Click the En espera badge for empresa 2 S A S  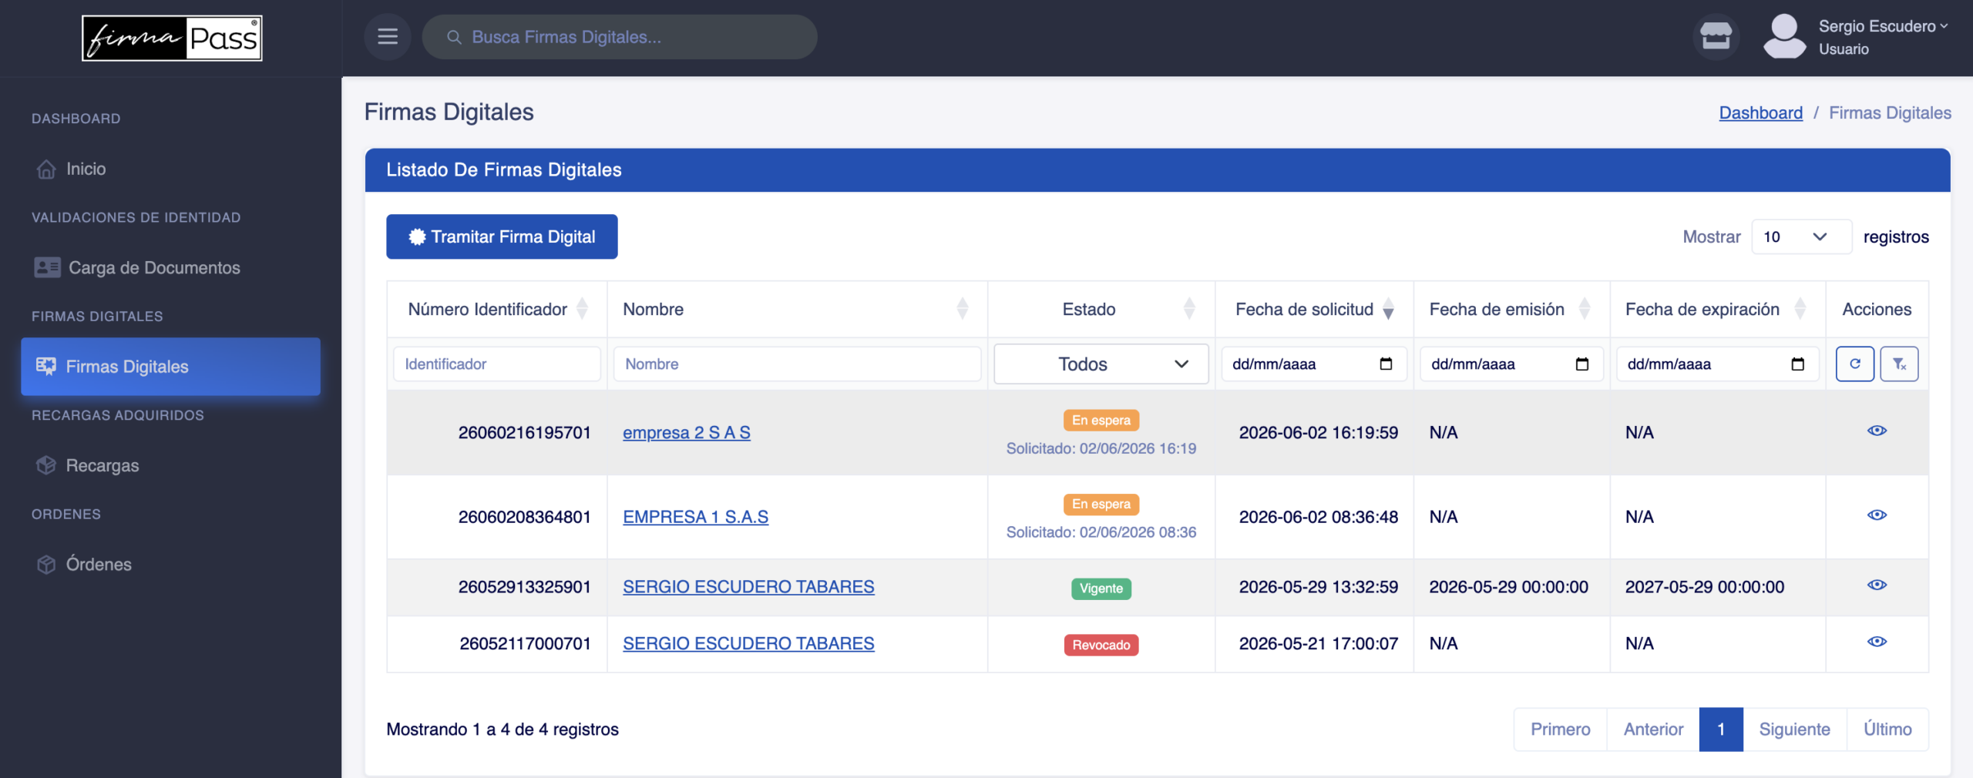pyautogui.click(x=1101, y=421)
